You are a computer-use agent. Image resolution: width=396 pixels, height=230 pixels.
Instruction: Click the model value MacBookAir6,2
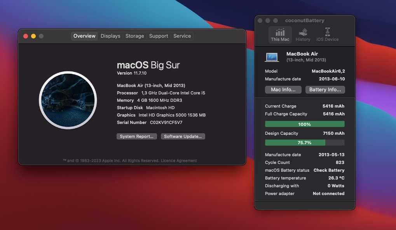pyautogui.click(x=328, y=71)
